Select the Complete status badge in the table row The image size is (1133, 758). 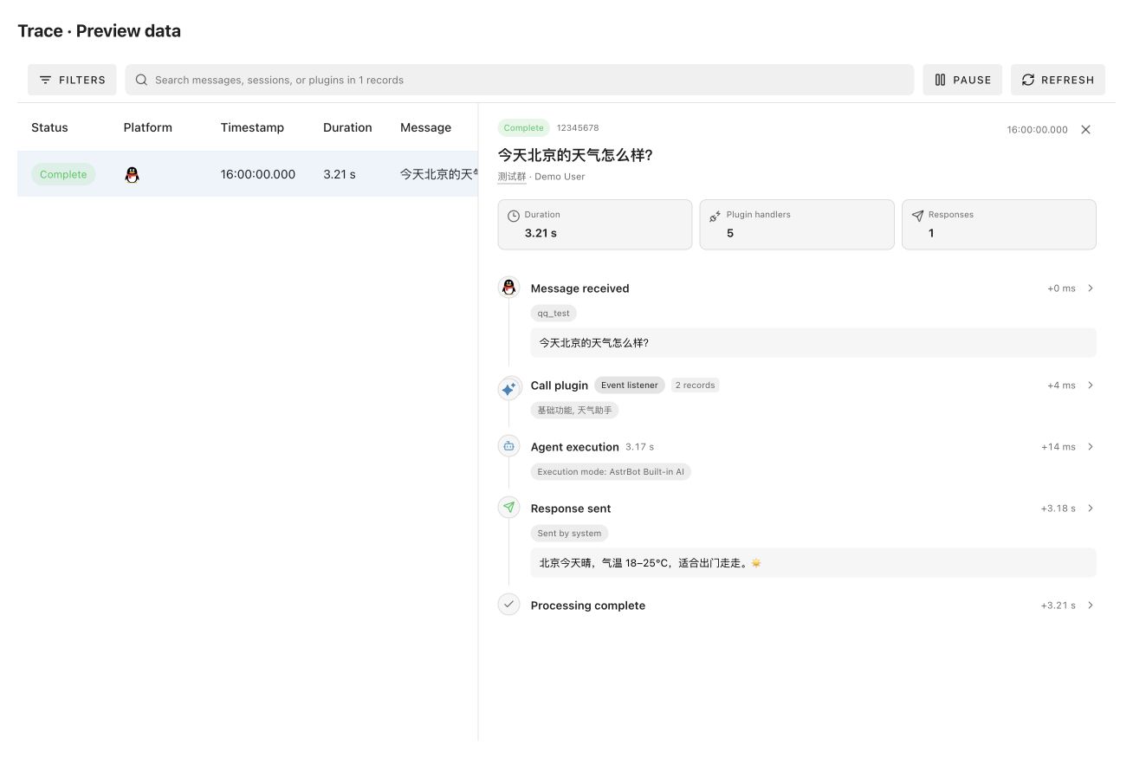(x=63, y=174)
